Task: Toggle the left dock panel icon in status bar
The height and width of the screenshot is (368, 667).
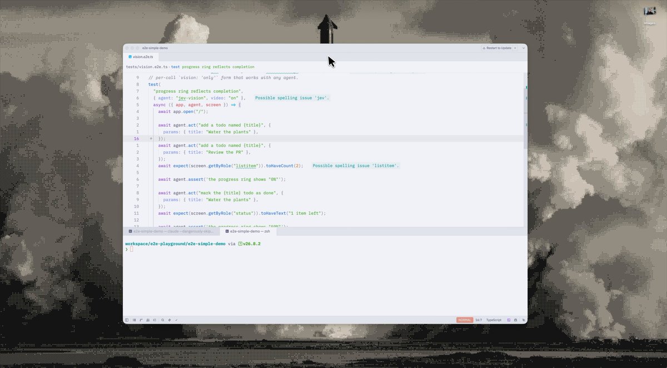Action: coord(127,320)
